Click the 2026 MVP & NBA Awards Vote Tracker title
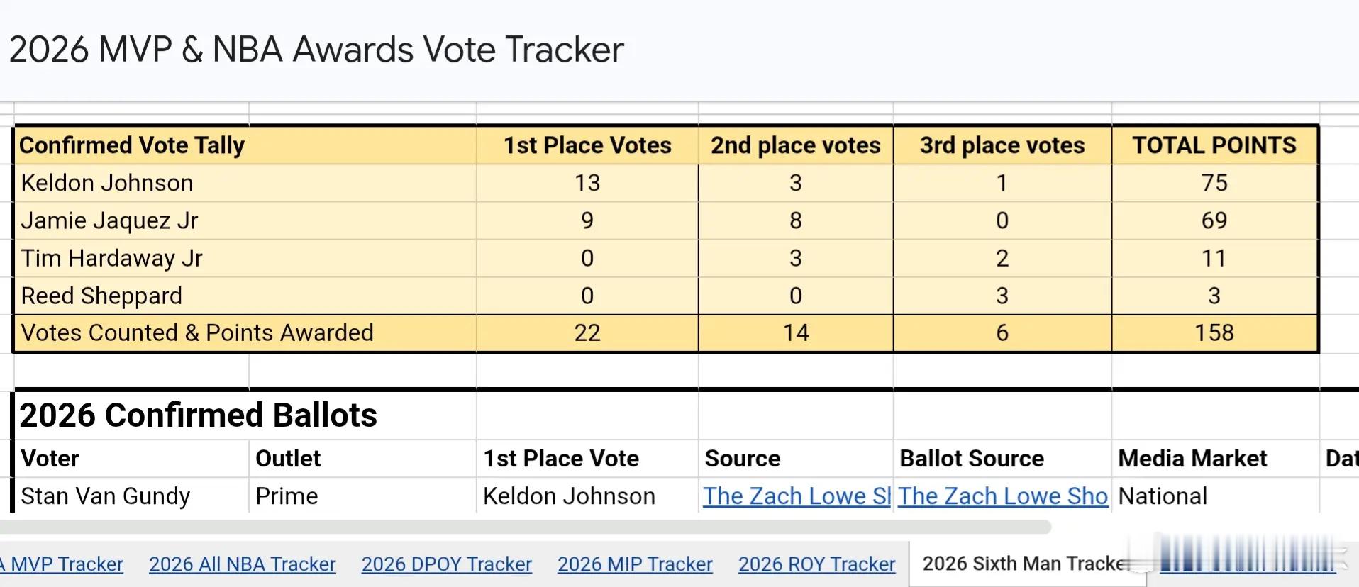Screen dimensions: 1359x587 (316, 50)
